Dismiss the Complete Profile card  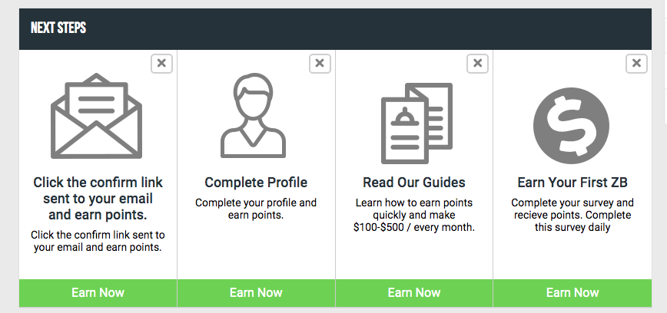[x=320, y=64]
